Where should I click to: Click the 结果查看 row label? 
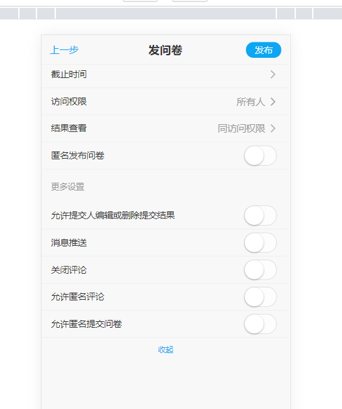pyautogui.click(x=69, y=128)
